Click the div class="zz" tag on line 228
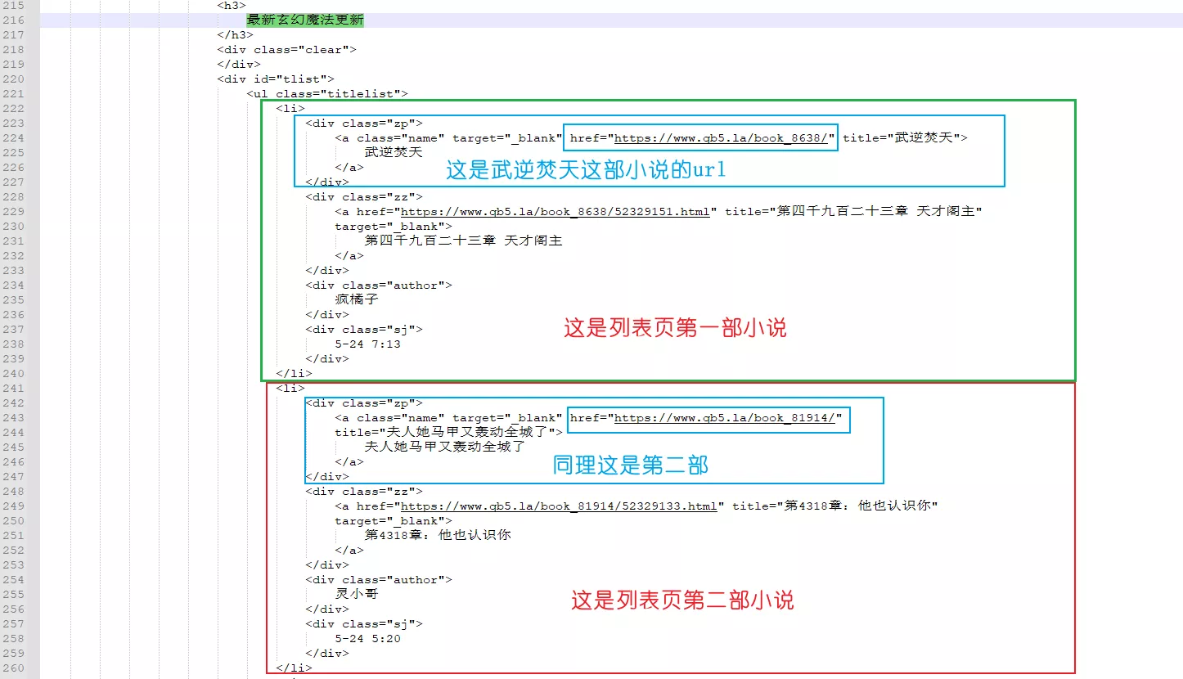This screenshot has height=679, width=1183. 364,197
